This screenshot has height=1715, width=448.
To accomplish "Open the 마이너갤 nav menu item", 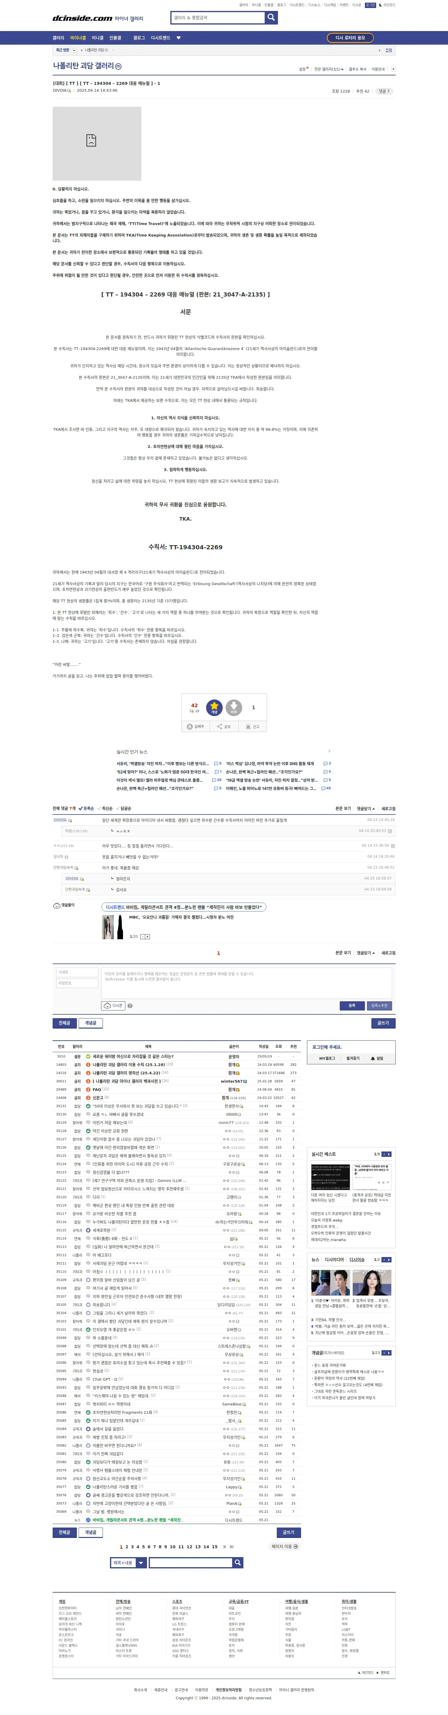I will (78, 38).
